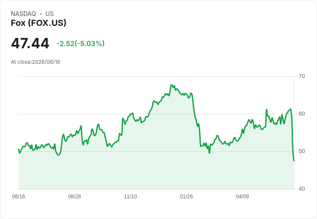Click the 70 value on the price axis
This screenshot has width=317, height=219.
pyautogui.click(x=301, y=76)
